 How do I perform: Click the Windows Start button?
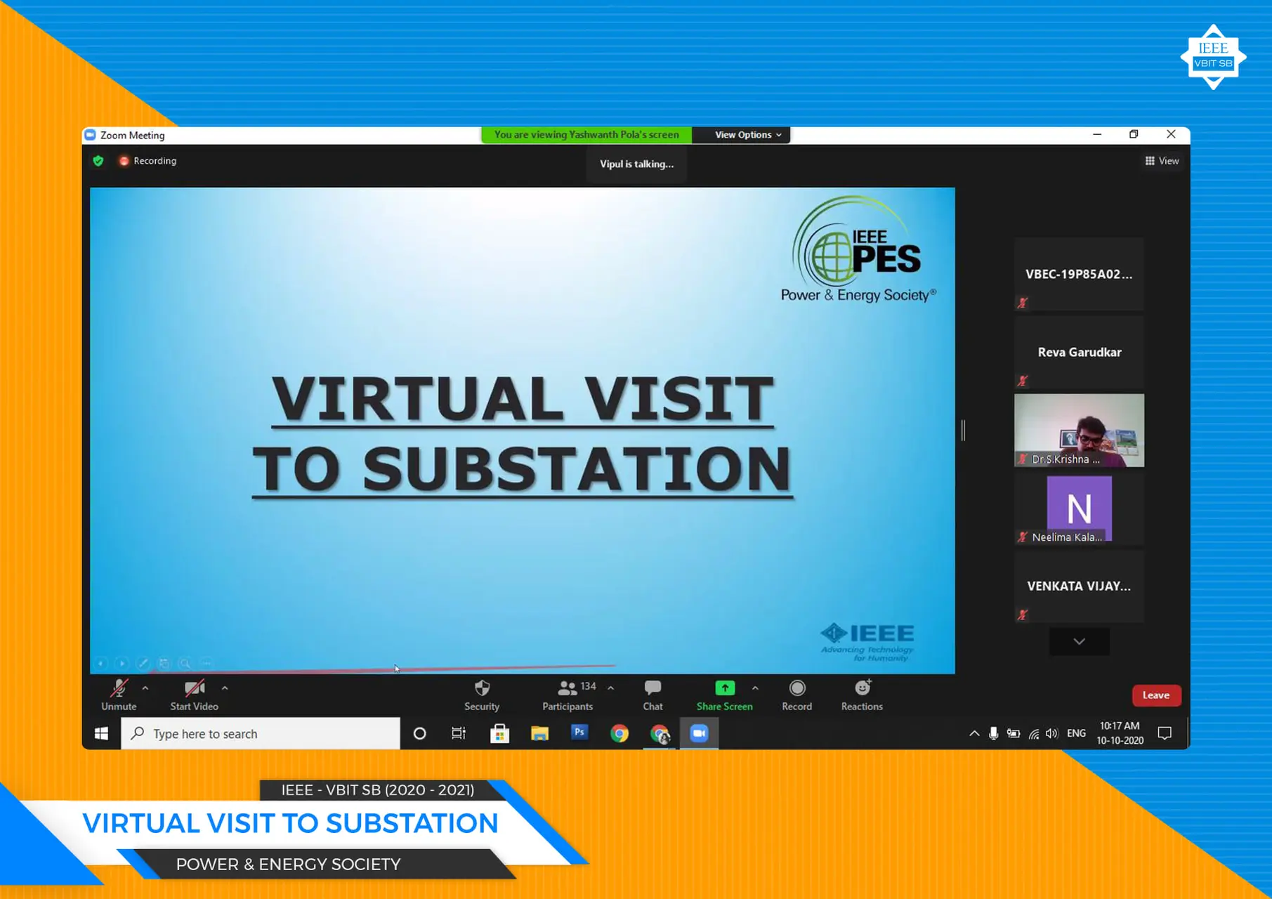tap(101, 733)
